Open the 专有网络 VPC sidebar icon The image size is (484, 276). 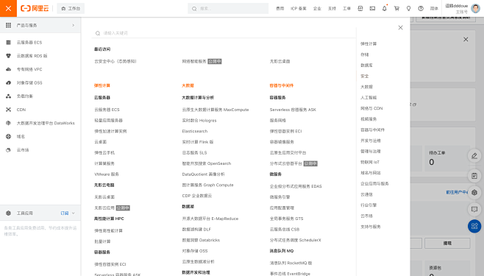(8, 69)
